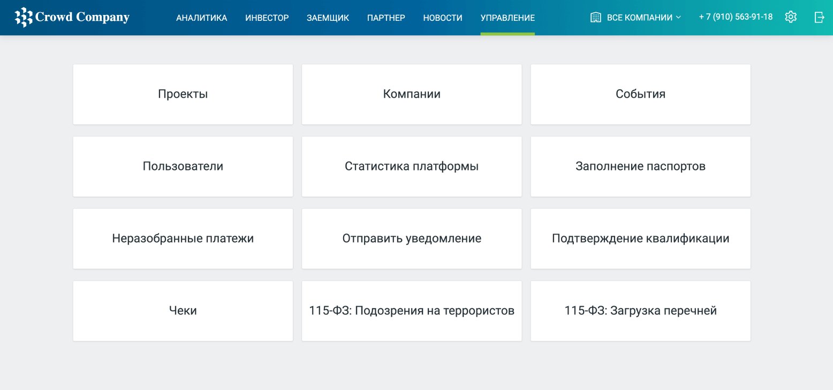Open settings via the gear icon
This screenshot has width=833, height=390.
tap(791, 17)
